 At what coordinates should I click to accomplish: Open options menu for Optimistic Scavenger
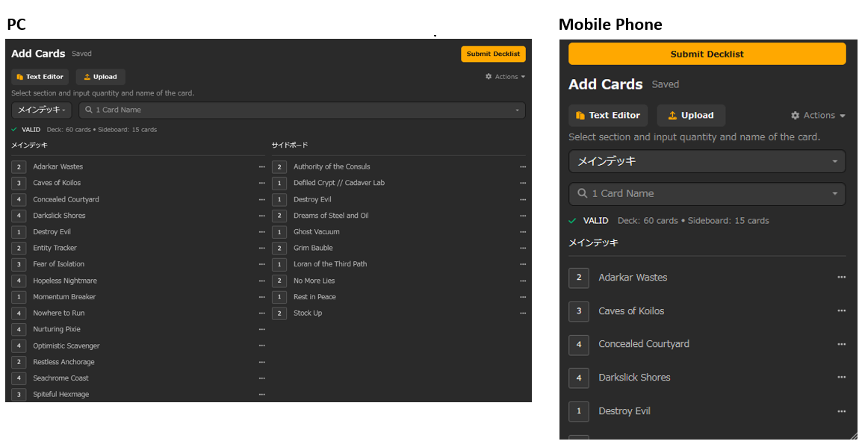(261, 346)
